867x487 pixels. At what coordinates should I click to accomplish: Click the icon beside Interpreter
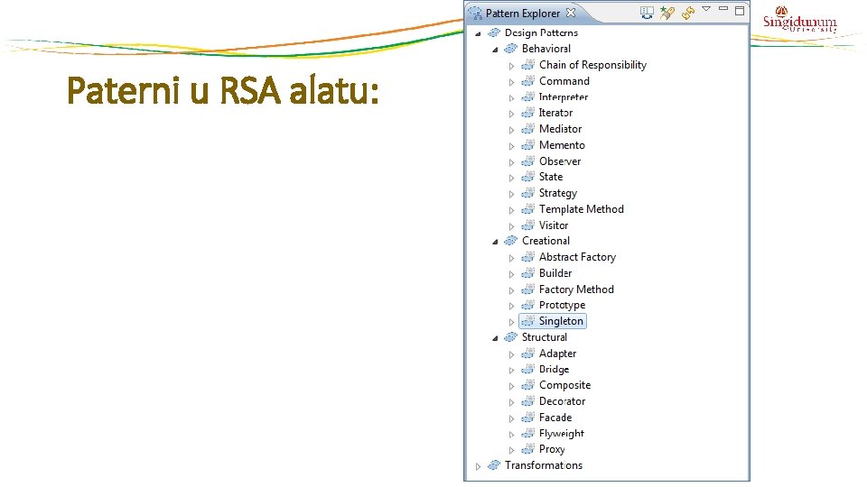[x=528, y=97]
